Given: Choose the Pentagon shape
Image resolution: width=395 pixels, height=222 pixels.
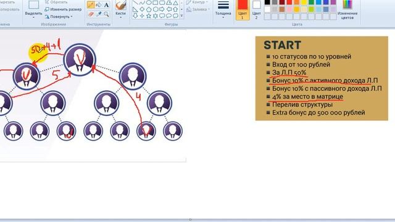Looking at the screenshot, I should (x=149, y=9).
